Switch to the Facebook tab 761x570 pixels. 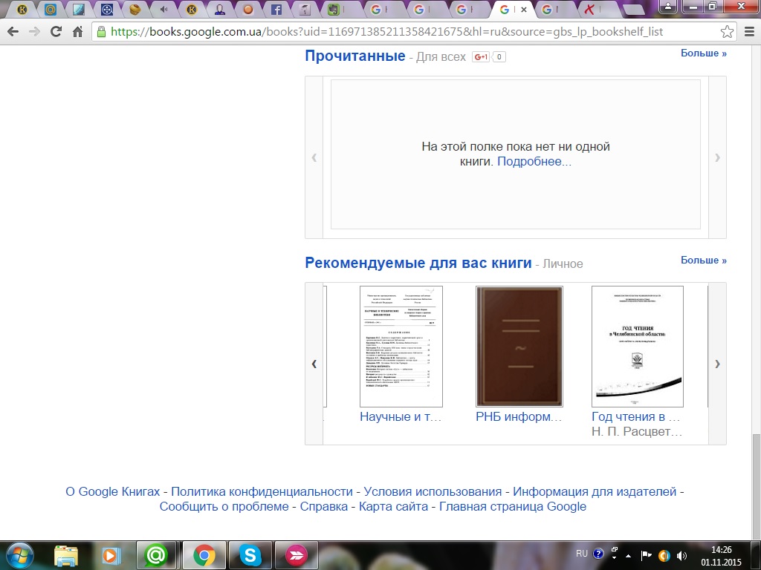pos(276,9)
